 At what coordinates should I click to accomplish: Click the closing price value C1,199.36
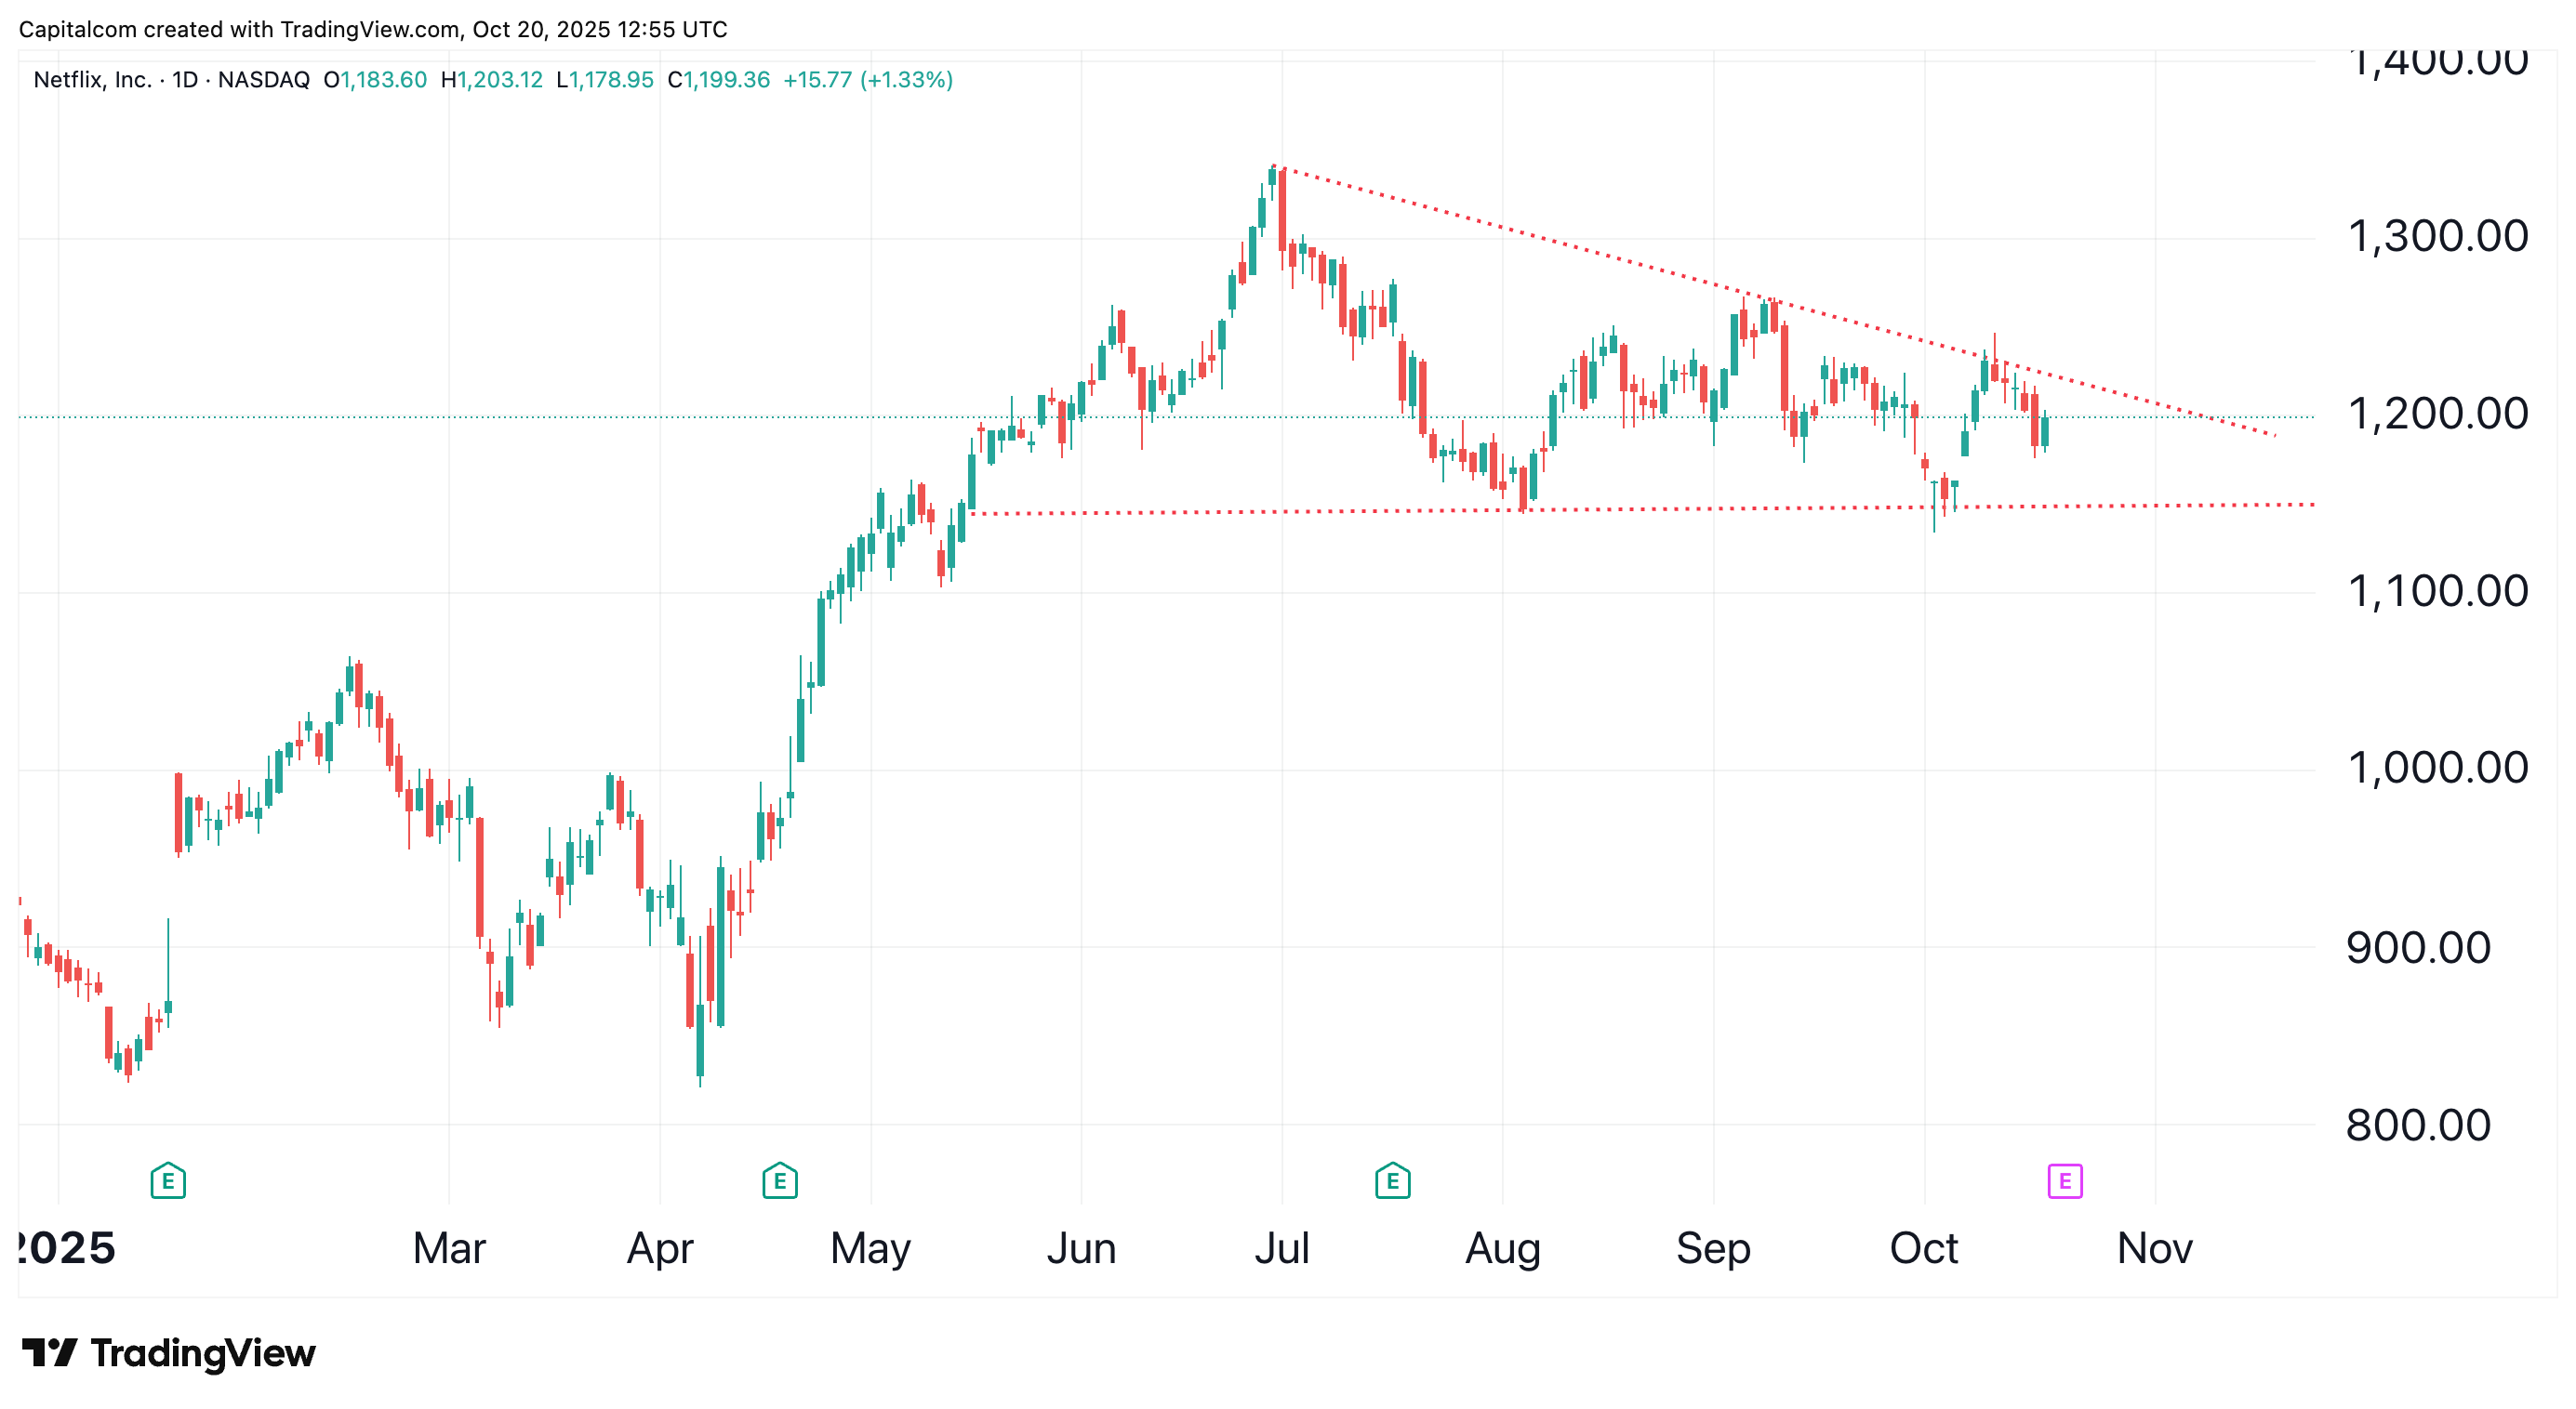coord(719,80)
